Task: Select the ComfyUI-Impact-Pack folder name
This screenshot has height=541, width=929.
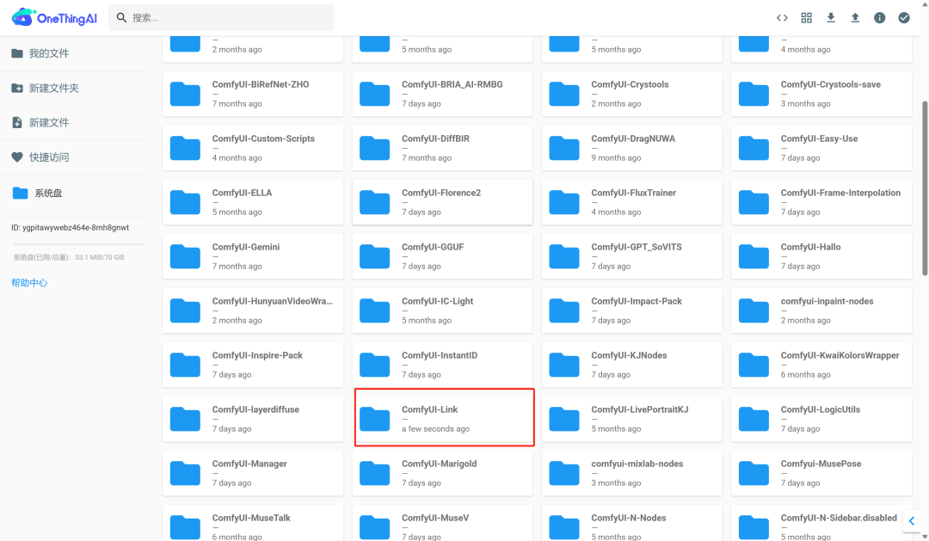Action: pos(637,301)
